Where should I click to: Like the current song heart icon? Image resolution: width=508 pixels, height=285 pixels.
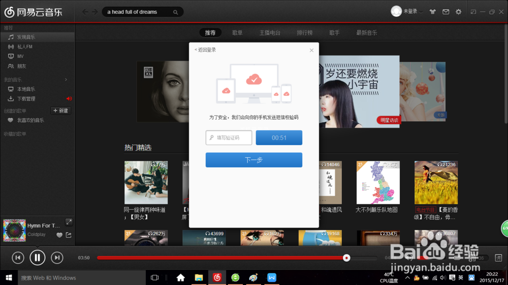(59, 235)
